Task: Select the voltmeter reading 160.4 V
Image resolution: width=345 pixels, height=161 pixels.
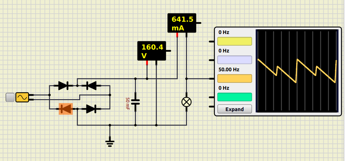Action: click(x=152, y=51)
